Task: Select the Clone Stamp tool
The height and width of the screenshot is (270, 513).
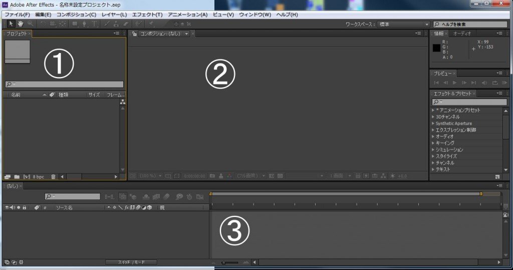Action: pyautogui.click(x=116, y=24)
